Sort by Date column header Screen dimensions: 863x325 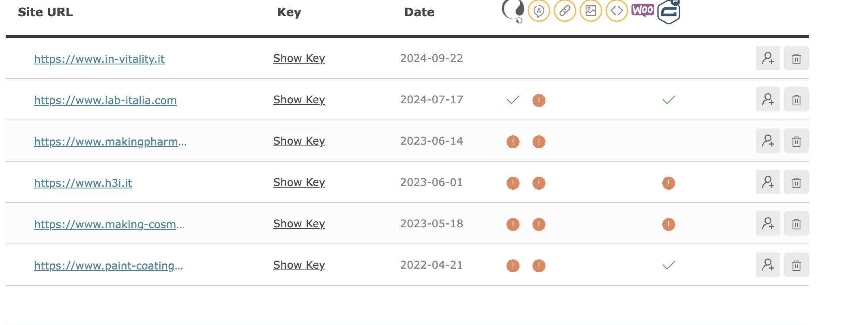tap(419, 12)
